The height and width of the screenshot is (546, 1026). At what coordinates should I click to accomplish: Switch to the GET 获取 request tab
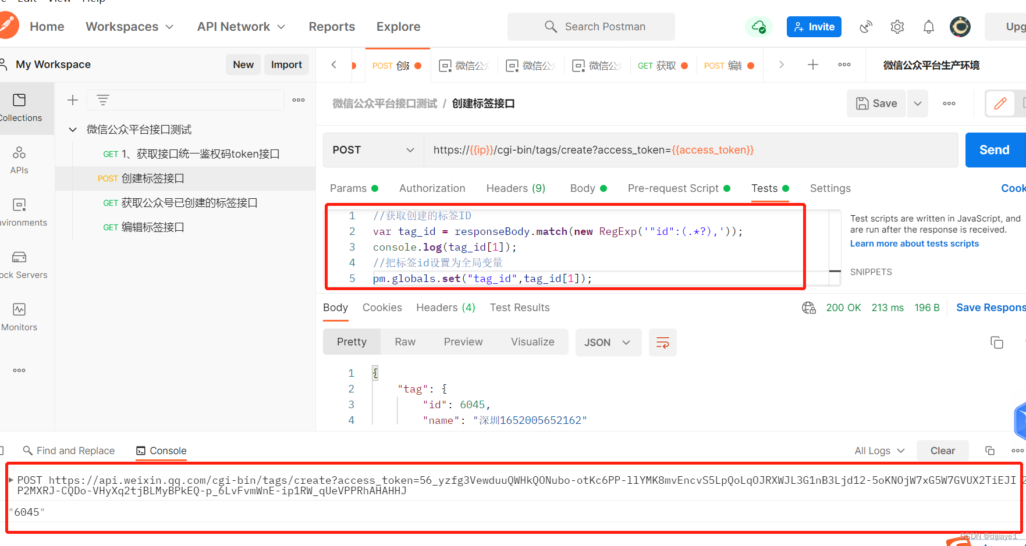(663, 65)
